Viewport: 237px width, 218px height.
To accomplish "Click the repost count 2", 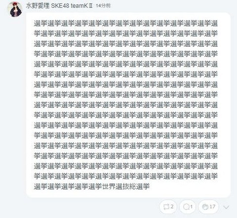I will (x=172, y=207).
